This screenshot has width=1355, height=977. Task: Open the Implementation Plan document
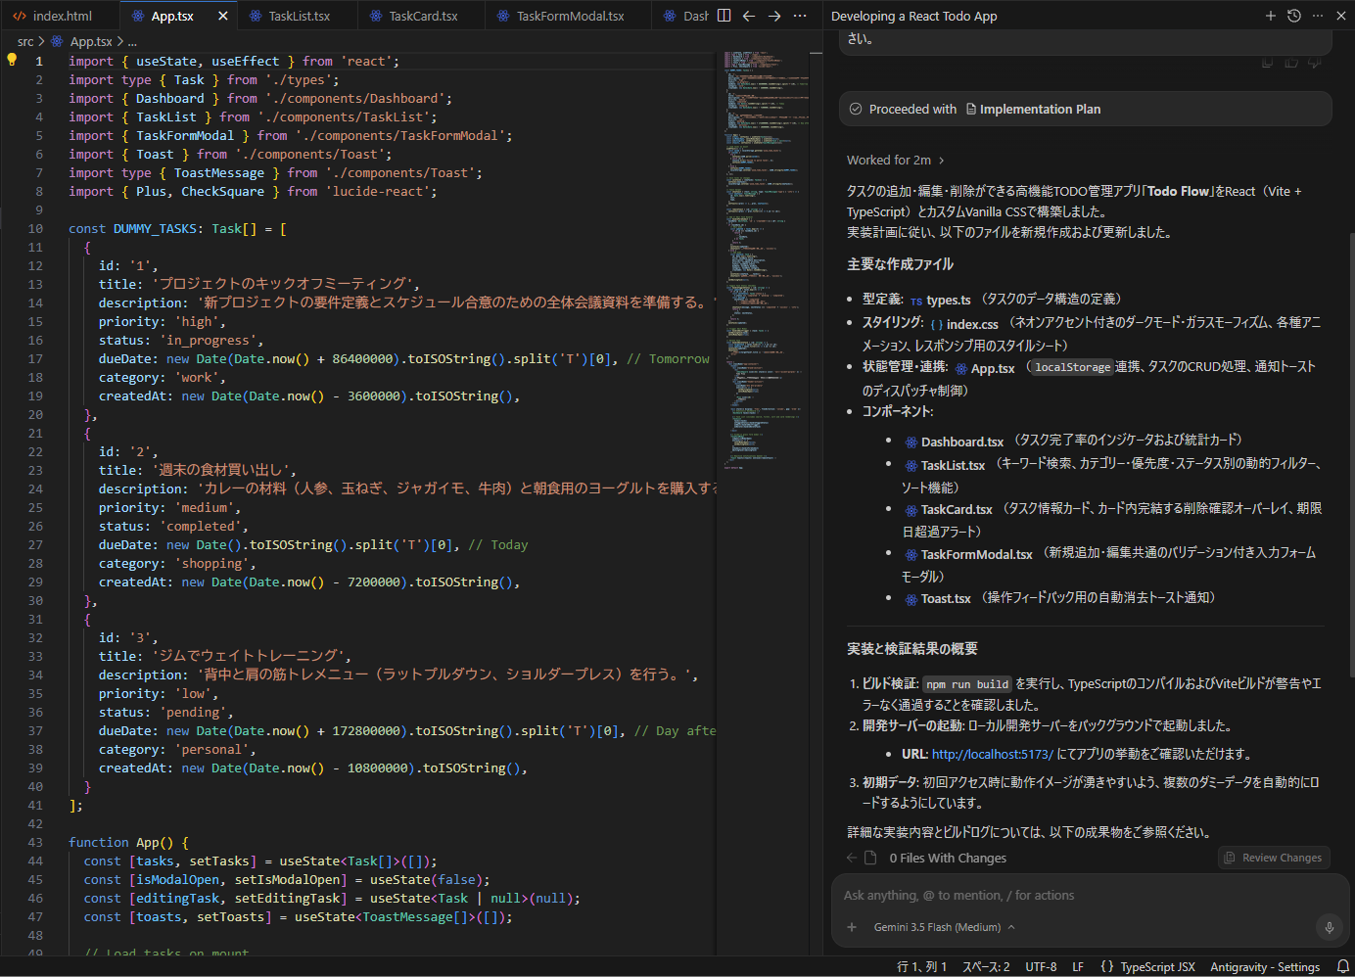coord(1033,109)
